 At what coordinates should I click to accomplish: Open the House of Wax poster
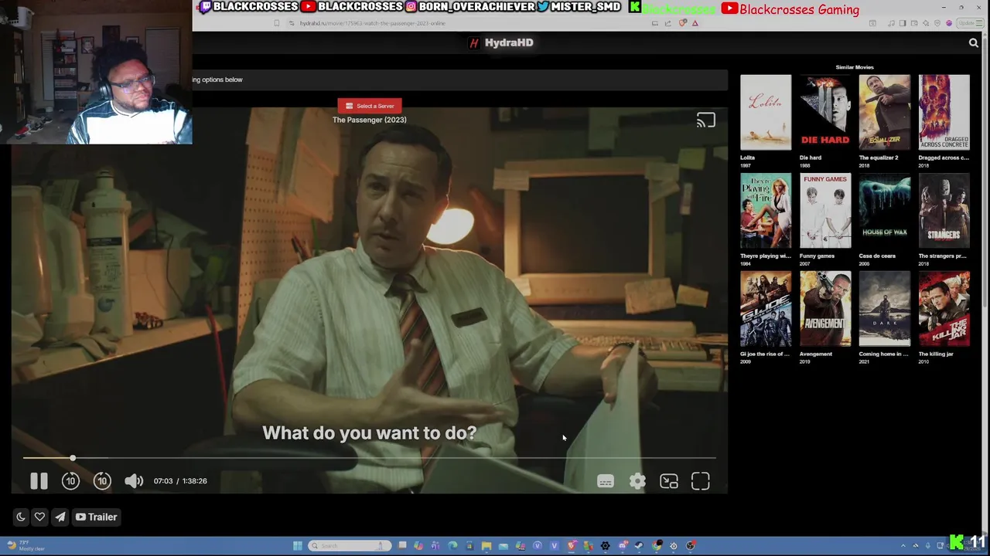tap(885, 211)
